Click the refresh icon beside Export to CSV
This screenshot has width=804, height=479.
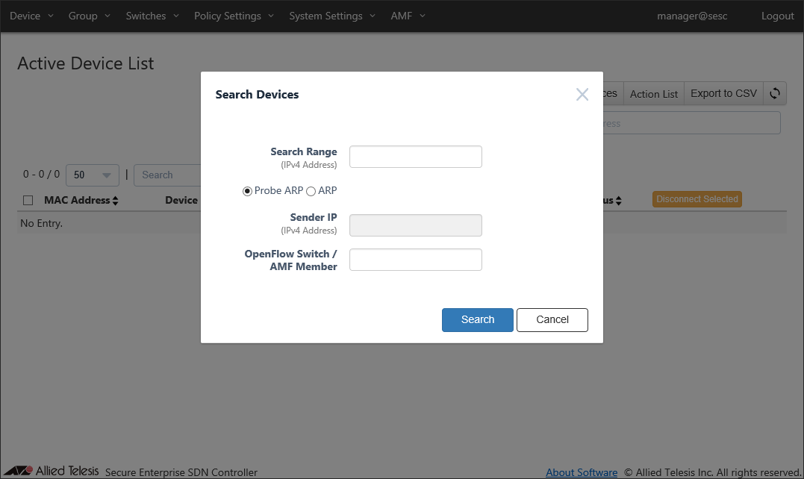click(x=775, y=93)
